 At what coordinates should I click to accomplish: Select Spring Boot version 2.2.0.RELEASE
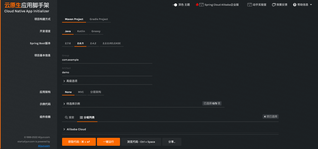pyautogui.click(x=112, y=43)
